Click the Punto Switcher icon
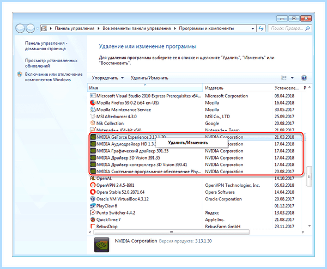The image size is (327, 269). click(x=93, y=212)
